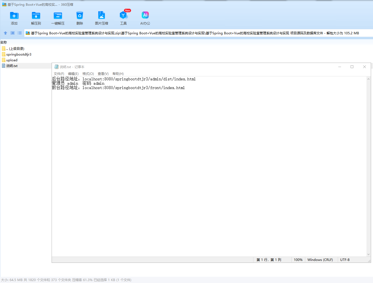Open the 编辑(E) menu in Notepad

[73, 74]
